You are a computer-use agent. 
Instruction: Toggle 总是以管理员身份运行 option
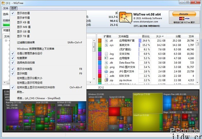(48, 54)
